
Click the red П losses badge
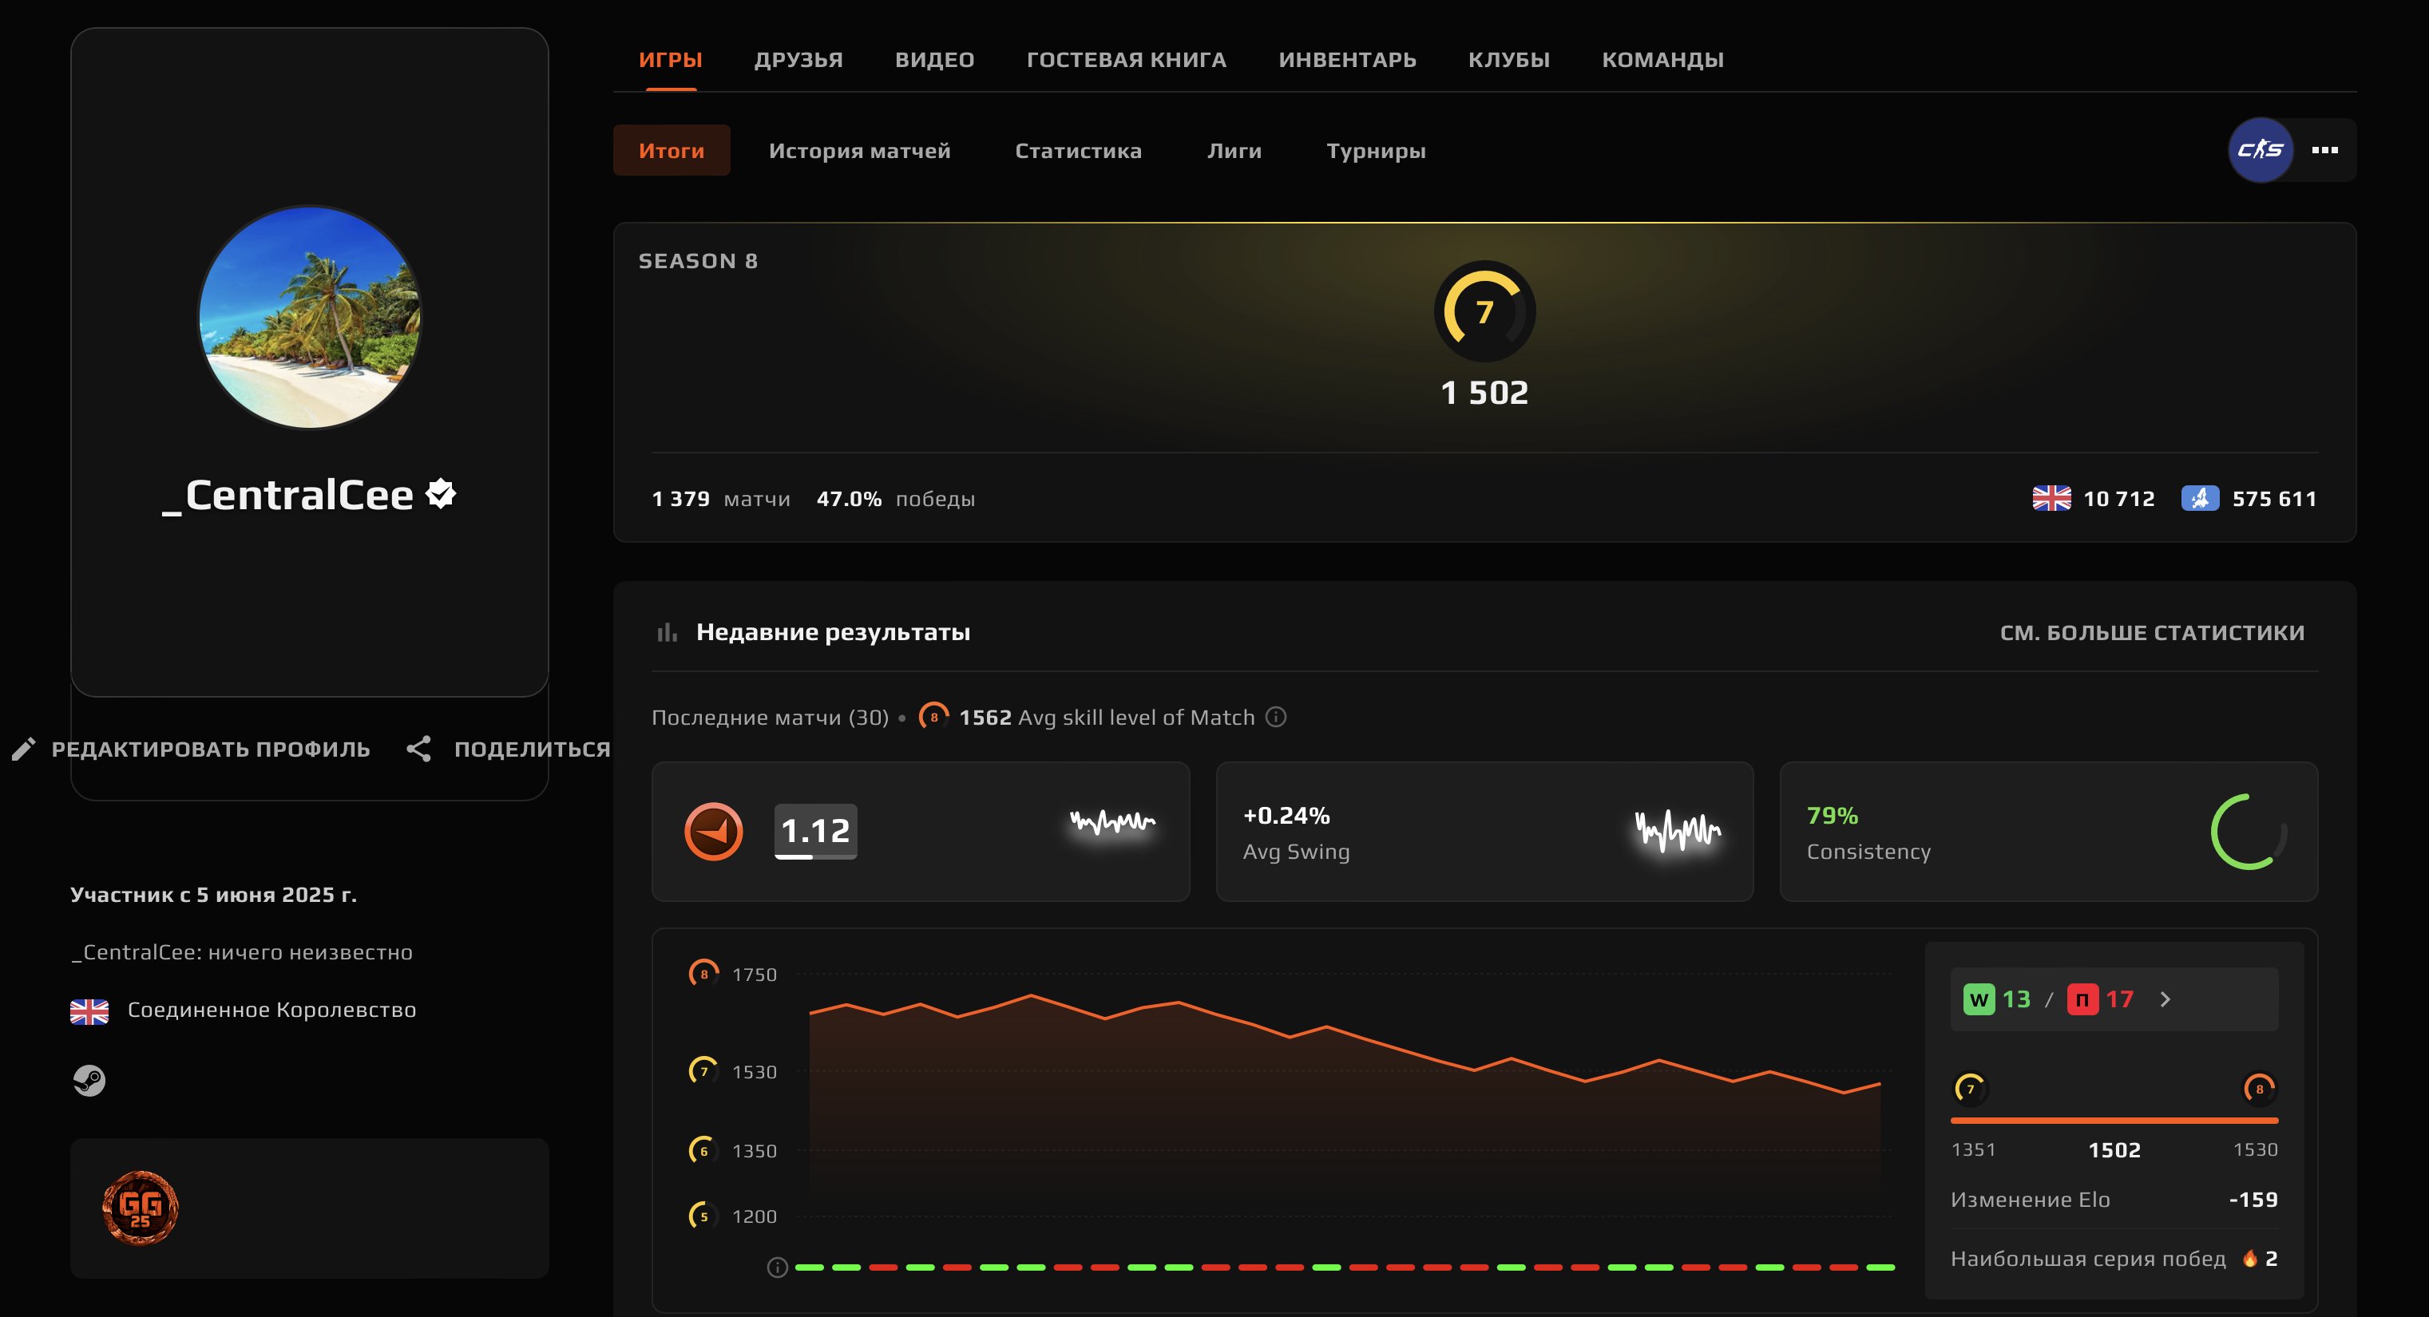pos(2082,999)
